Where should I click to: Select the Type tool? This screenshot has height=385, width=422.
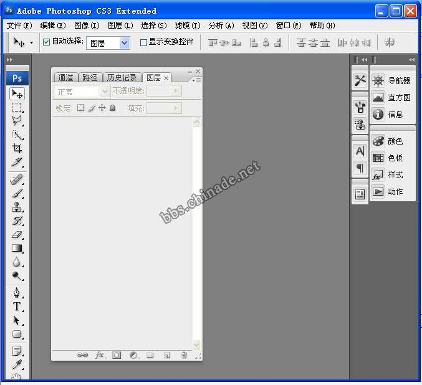pos(17,307)
